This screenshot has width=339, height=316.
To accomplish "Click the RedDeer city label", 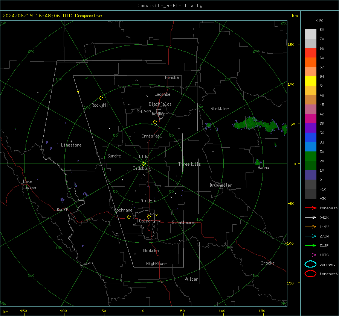I will [160, 114].
